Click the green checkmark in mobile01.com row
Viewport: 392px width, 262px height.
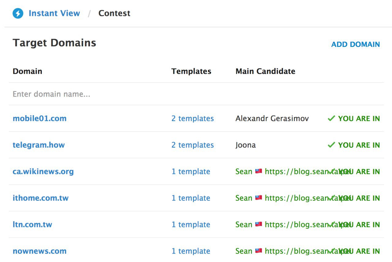(x=331, y=119)
